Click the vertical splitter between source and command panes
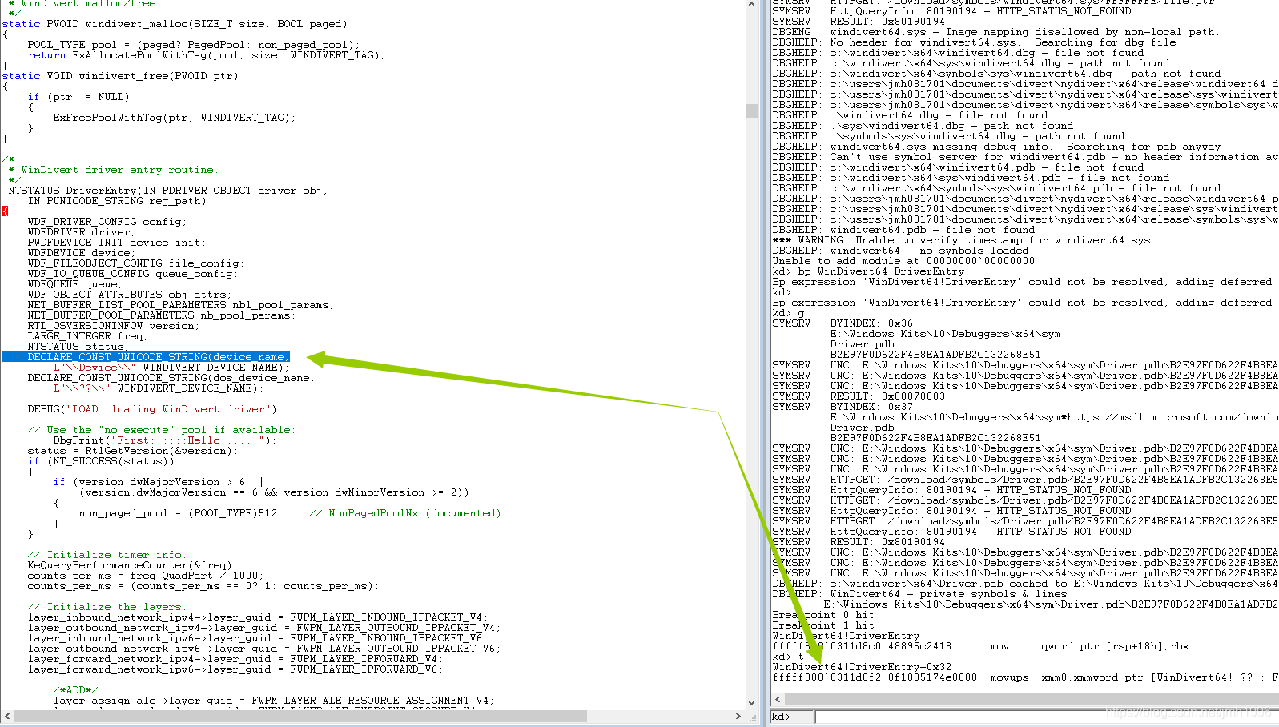The image size is (1279, 727). [765, 360]
